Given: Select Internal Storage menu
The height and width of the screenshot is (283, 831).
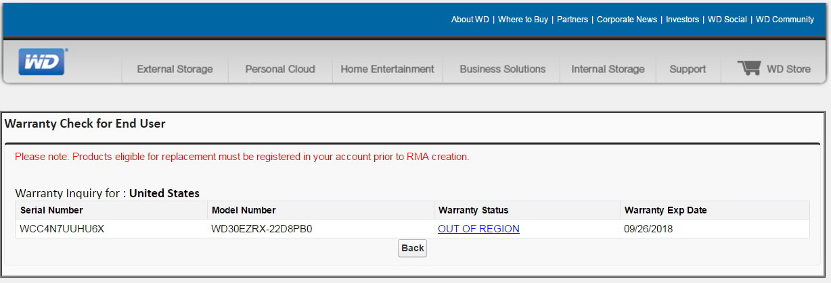Looking at the screenshot, I should 608,69.
